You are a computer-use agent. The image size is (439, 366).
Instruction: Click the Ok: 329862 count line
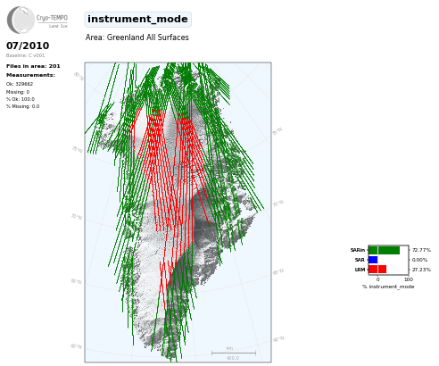pos(20,84)
